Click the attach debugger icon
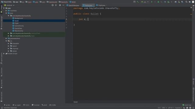This screenshot has height=109, width=195. pos(168,2)
